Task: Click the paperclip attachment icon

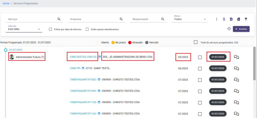Action: (224, 19)
